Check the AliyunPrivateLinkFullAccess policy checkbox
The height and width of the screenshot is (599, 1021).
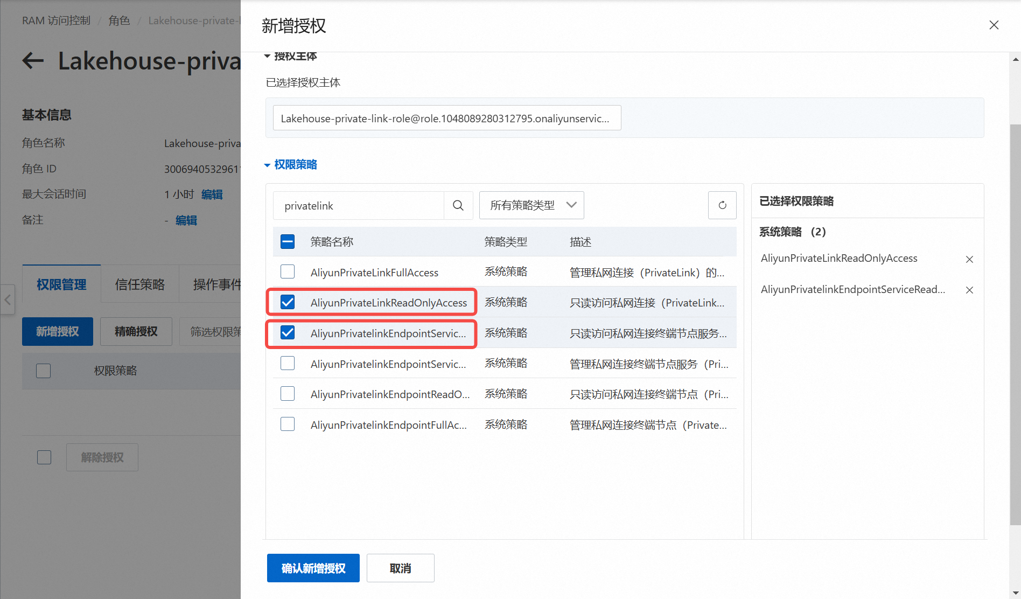tap(288, 271)
